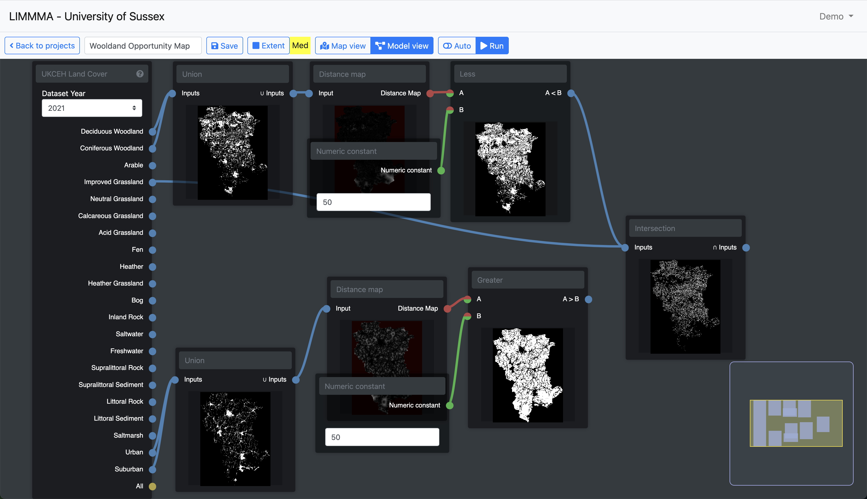Click the Arable output socket
867x499 pixels.
tap(152, 166)
